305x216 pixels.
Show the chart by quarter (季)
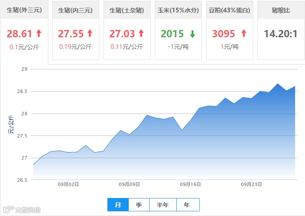[x=139, y=205]
